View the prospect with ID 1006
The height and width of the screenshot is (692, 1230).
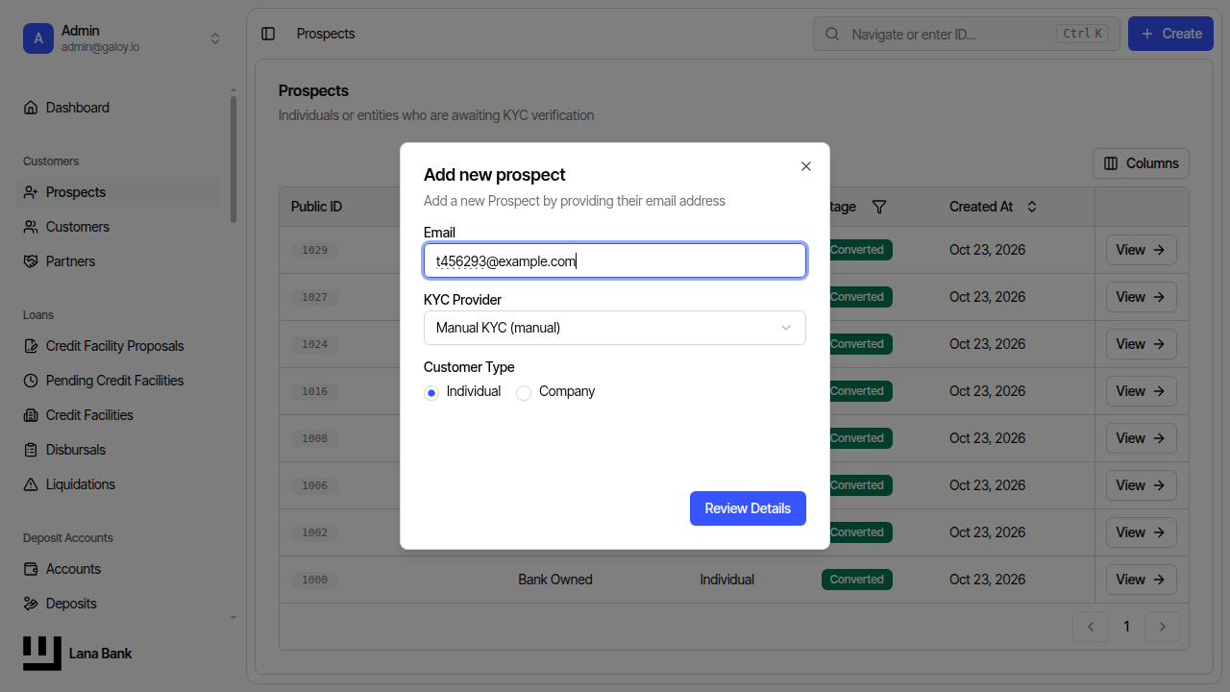click(1141, 485)
